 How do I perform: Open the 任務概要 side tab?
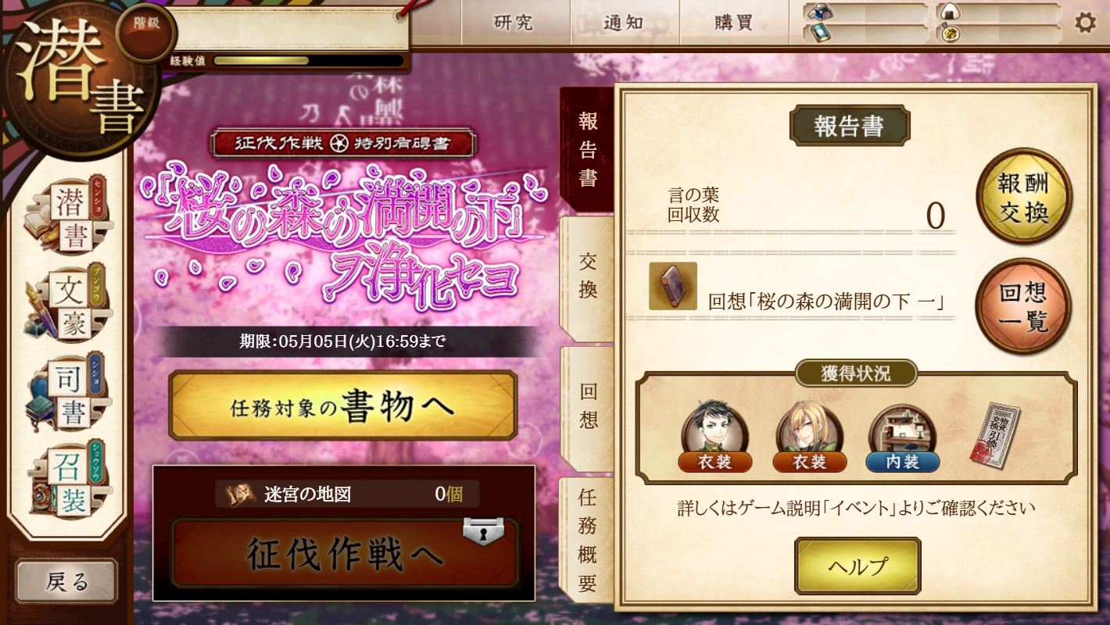588,539
